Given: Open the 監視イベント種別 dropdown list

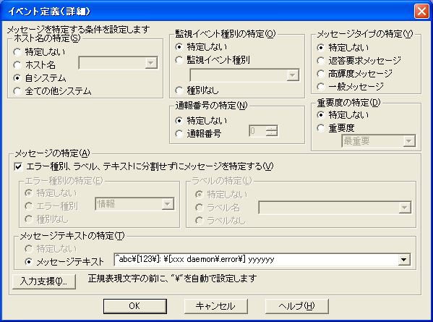Looking at the screenshot, I should (x=244, y=75).
